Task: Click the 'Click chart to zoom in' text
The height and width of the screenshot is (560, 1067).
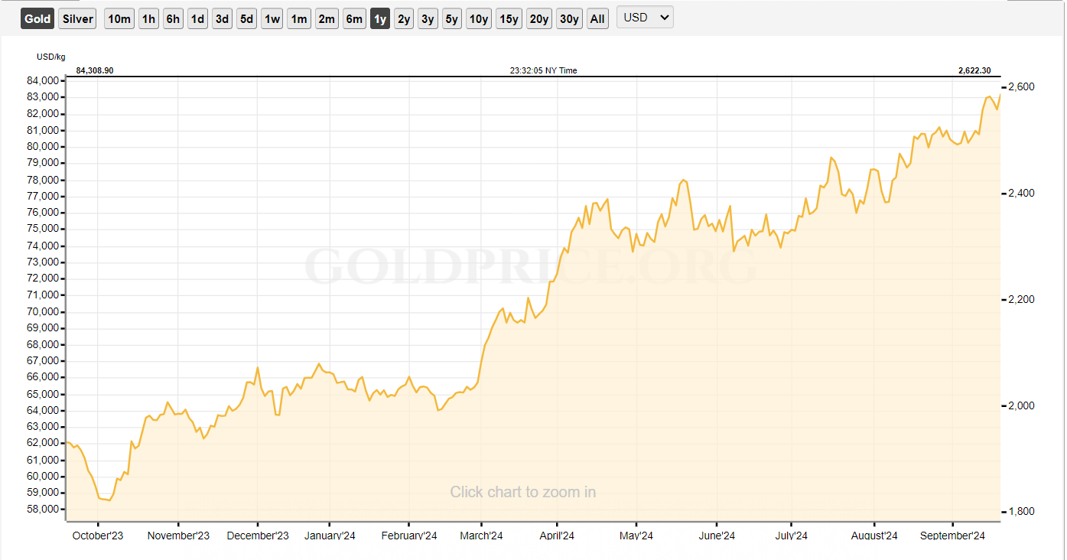Action: [x=522, y=492]
